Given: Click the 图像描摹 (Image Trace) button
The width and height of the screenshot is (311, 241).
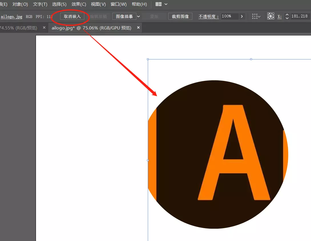Looking at the screenshot, I should tap(124, 17).
